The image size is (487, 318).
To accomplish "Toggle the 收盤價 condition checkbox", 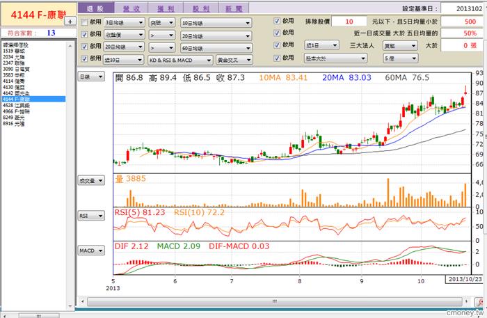I will (84, 35).
